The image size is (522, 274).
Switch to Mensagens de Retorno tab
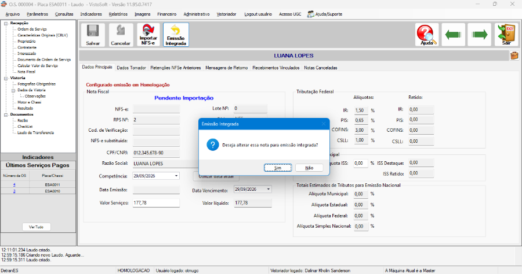pos(226,68)
